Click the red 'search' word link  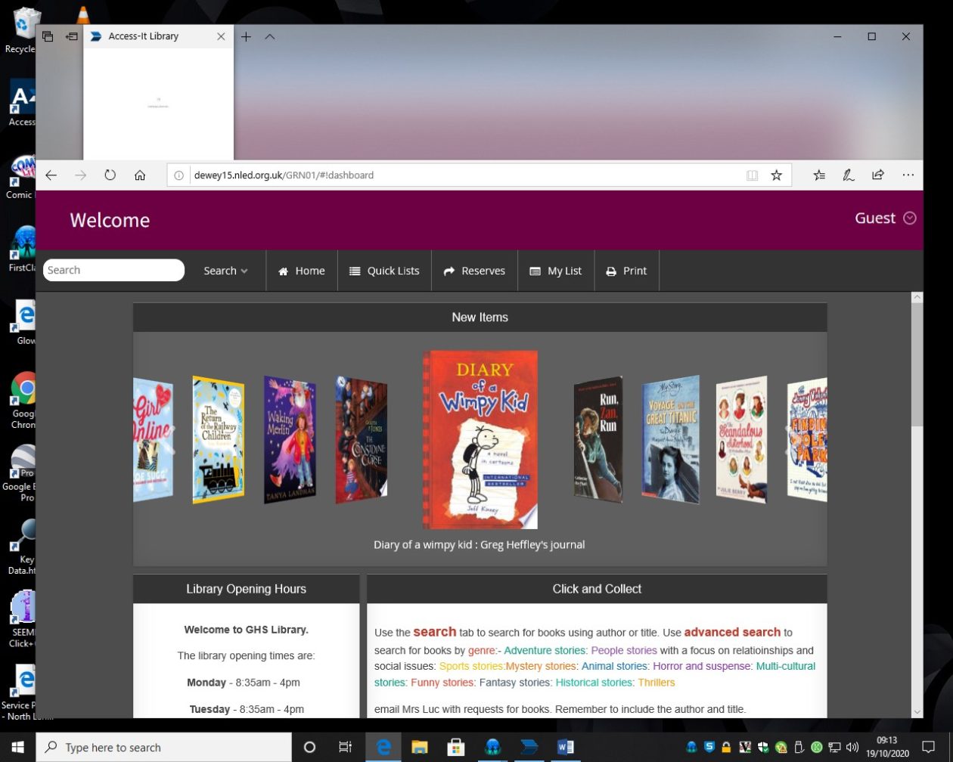pos(434,631)
